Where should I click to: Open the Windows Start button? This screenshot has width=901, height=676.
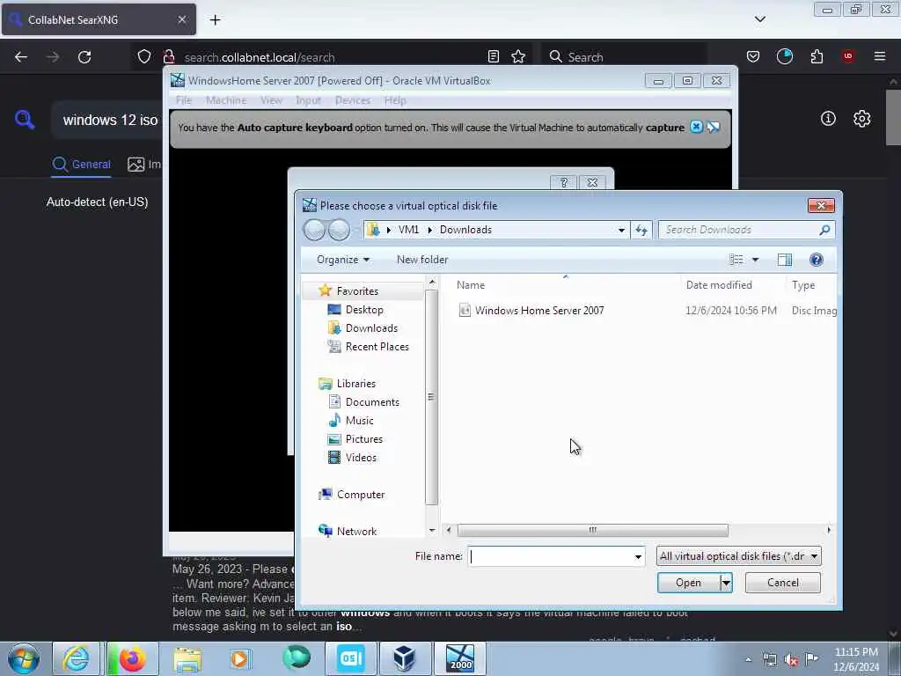pyautogui.click(x=24, y=658)
